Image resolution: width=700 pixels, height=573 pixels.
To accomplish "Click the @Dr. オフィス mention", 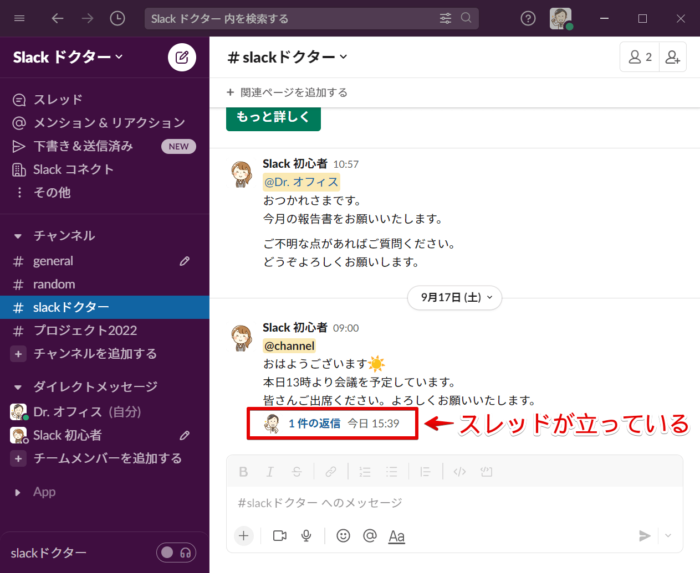I will tap(301, 182).
